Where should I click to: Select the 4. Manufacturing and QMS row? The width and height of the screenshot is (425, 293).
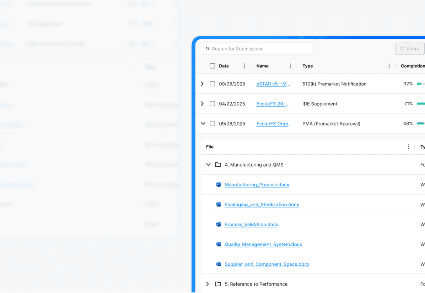313,165
